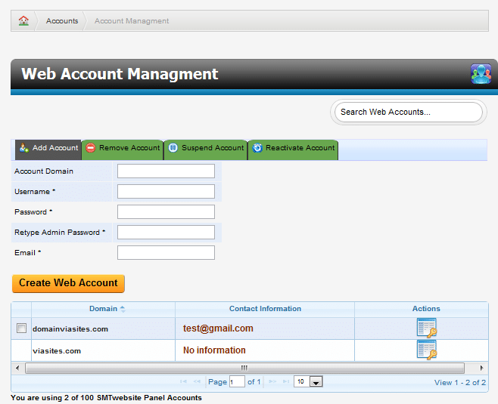Focus the Search Web Accounts field

point(407,112)
